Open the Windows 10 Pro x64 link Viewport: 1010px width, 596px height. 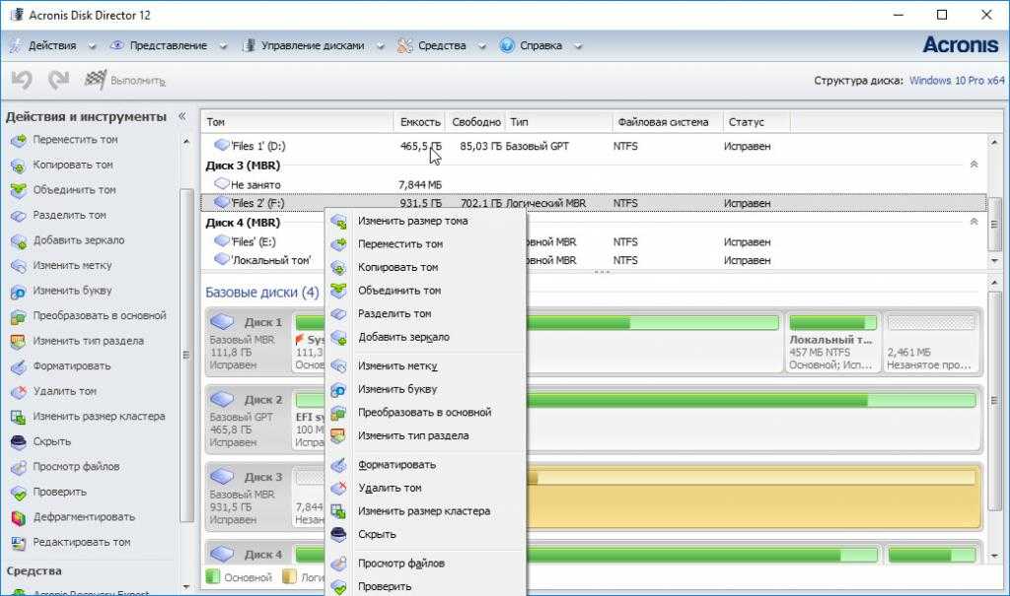(956, 81)
